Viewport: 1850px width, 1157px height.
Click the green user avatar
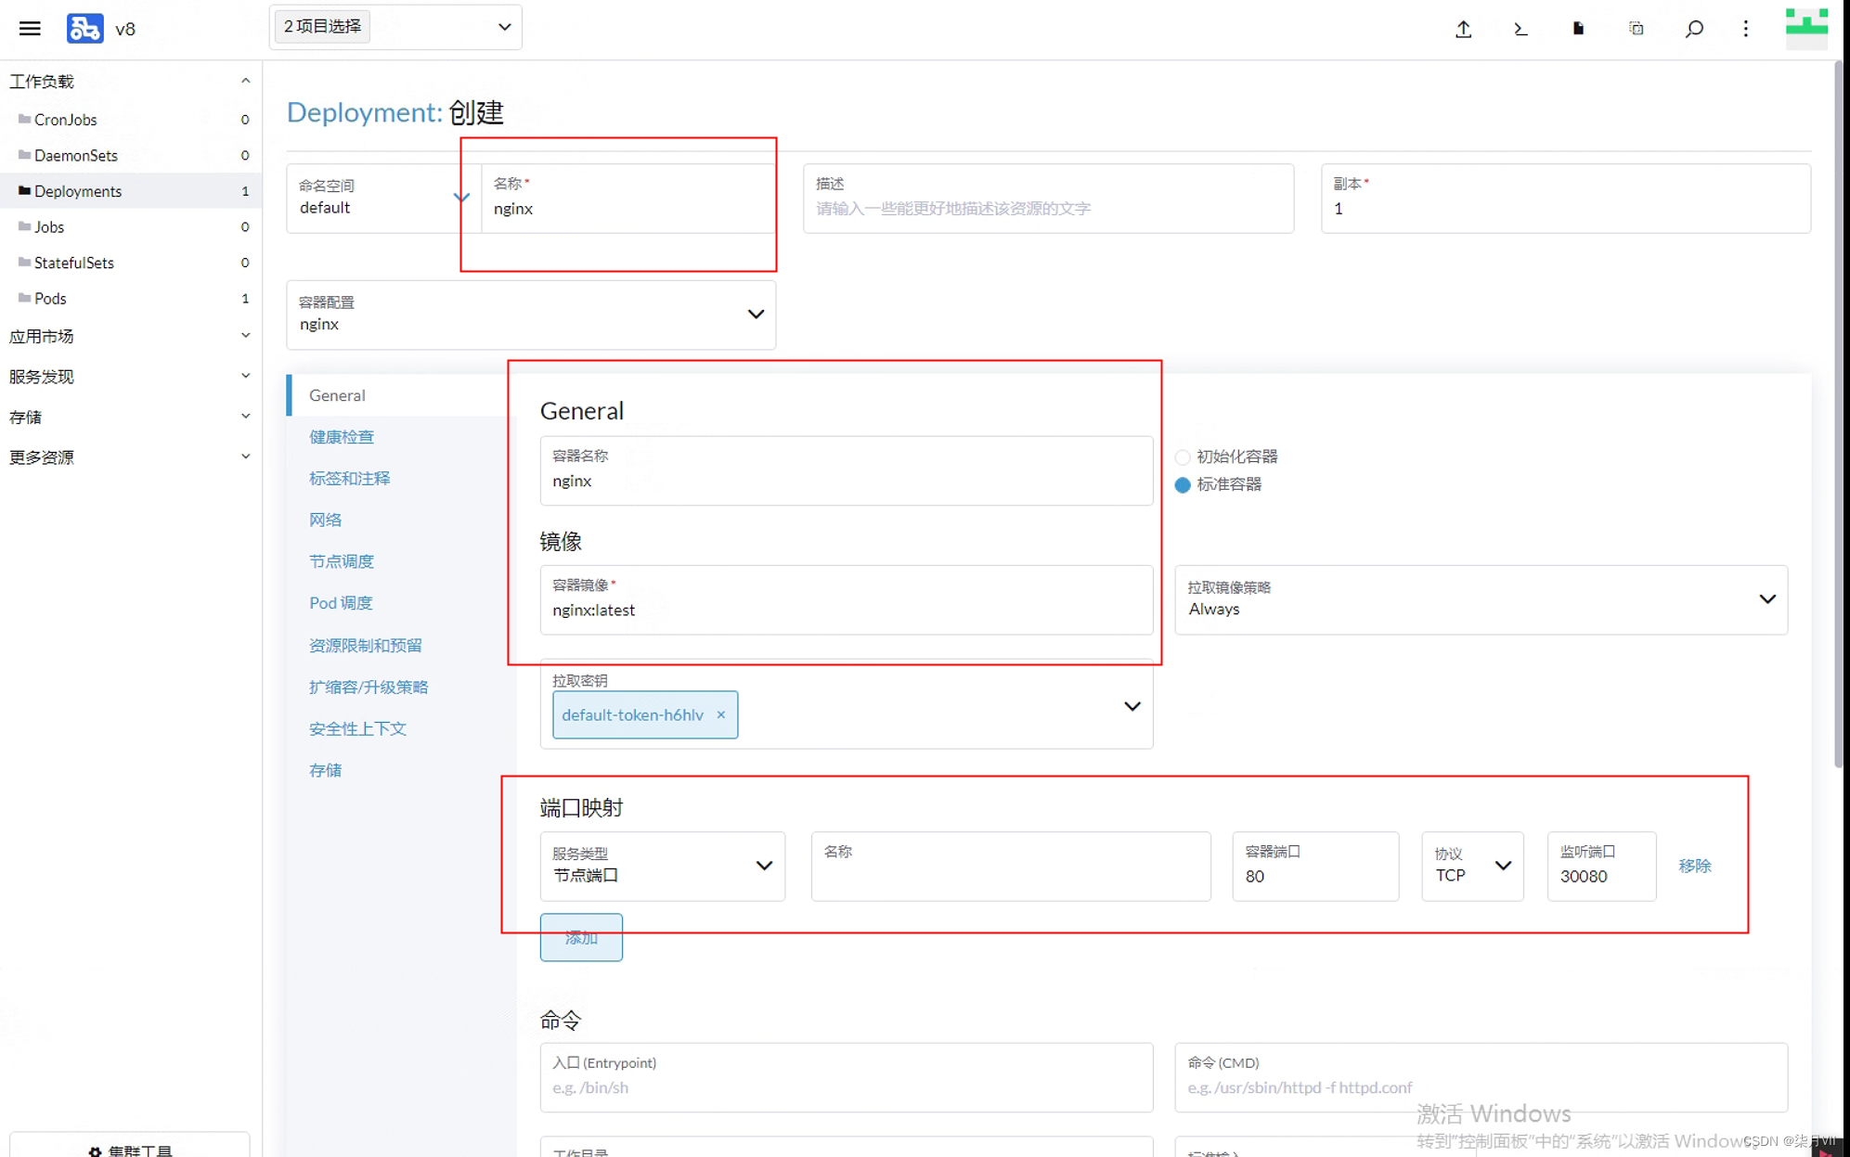click(x=1806, y=28)
